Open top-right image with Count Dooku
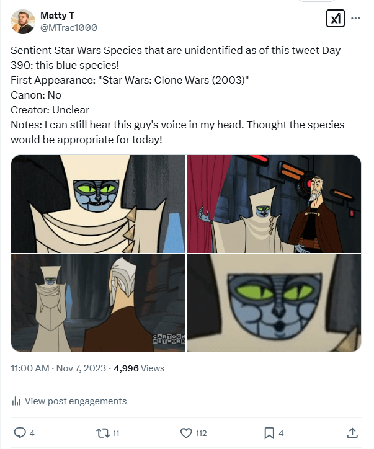 click(x=274, y=203)
